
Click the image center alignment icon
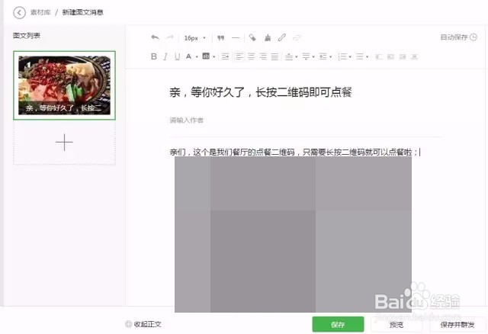[x=414, y=56]
